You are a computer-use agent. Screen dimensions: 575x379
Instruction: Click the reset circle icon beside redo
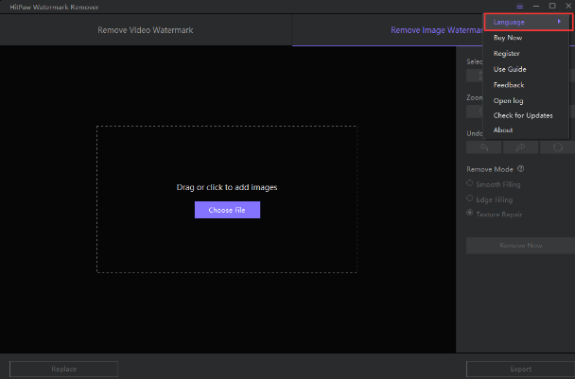[557, 146]
